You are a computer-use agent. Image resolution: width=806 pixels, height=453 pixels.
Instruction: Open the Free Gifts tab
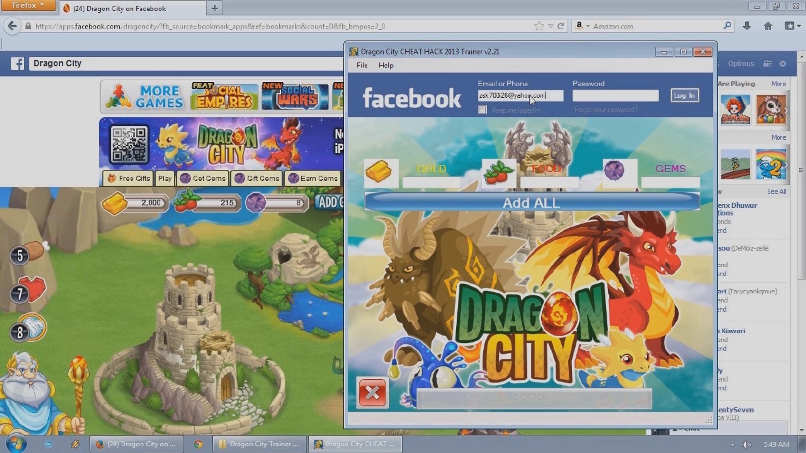129,178
